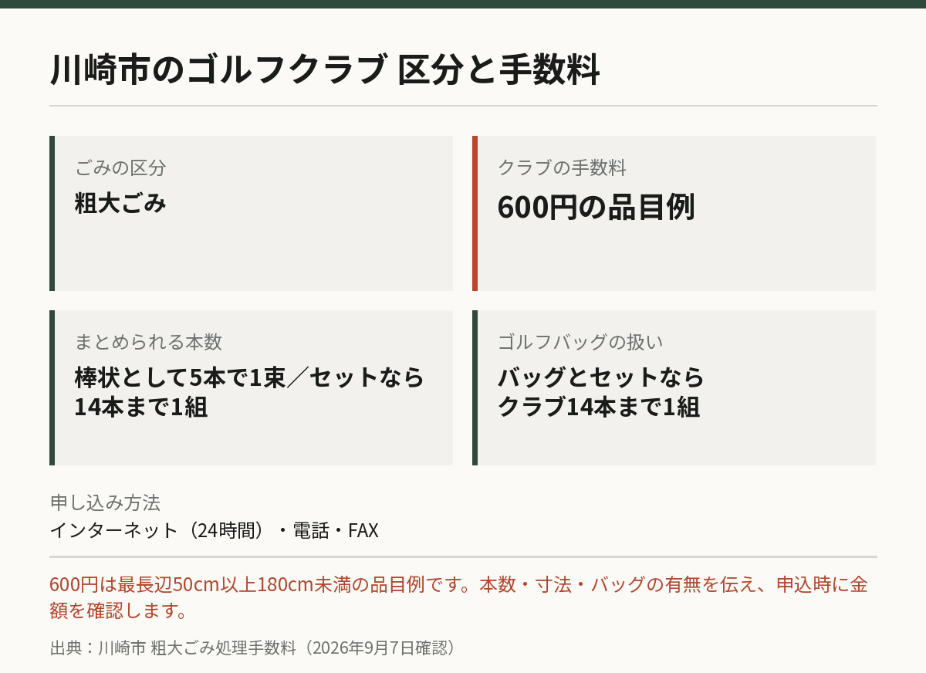This screenshot has height=673, width=926.
Task: Click the インターネット(24時間)・電話・FAX line
Action: pyautogui.click(x=215, y=531)
